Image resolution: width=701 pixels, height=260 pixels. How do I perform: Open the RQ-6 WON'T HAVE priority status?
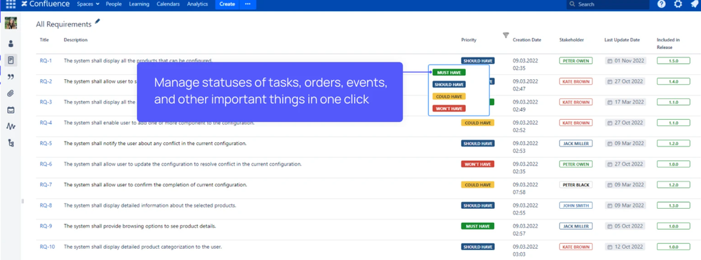coord(477,165)
